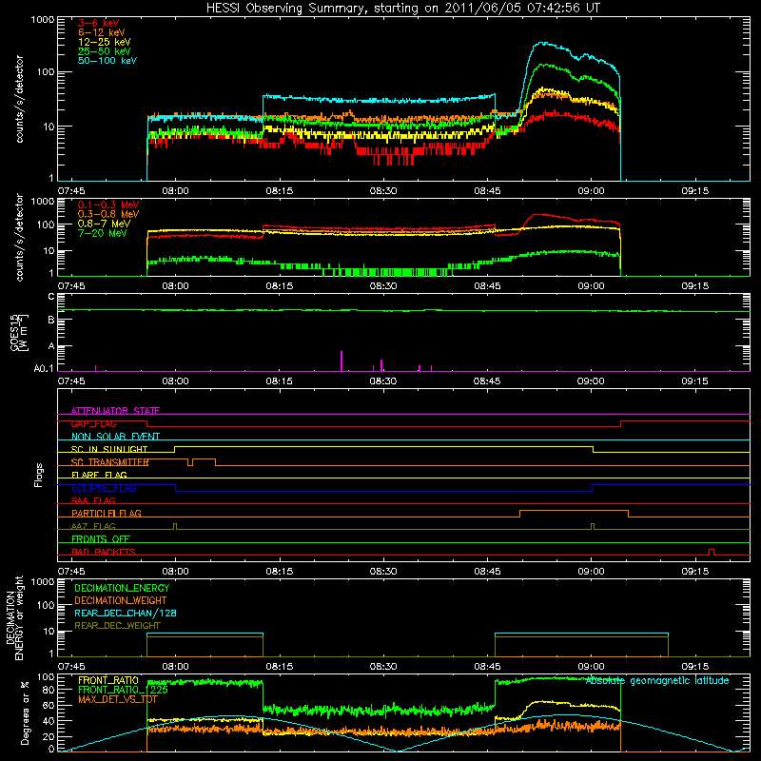761x761 pixels.
Task: Click the SC_IN_SUNLIGHT flag label
Action: pyautogui.click(x=109, y=449)
